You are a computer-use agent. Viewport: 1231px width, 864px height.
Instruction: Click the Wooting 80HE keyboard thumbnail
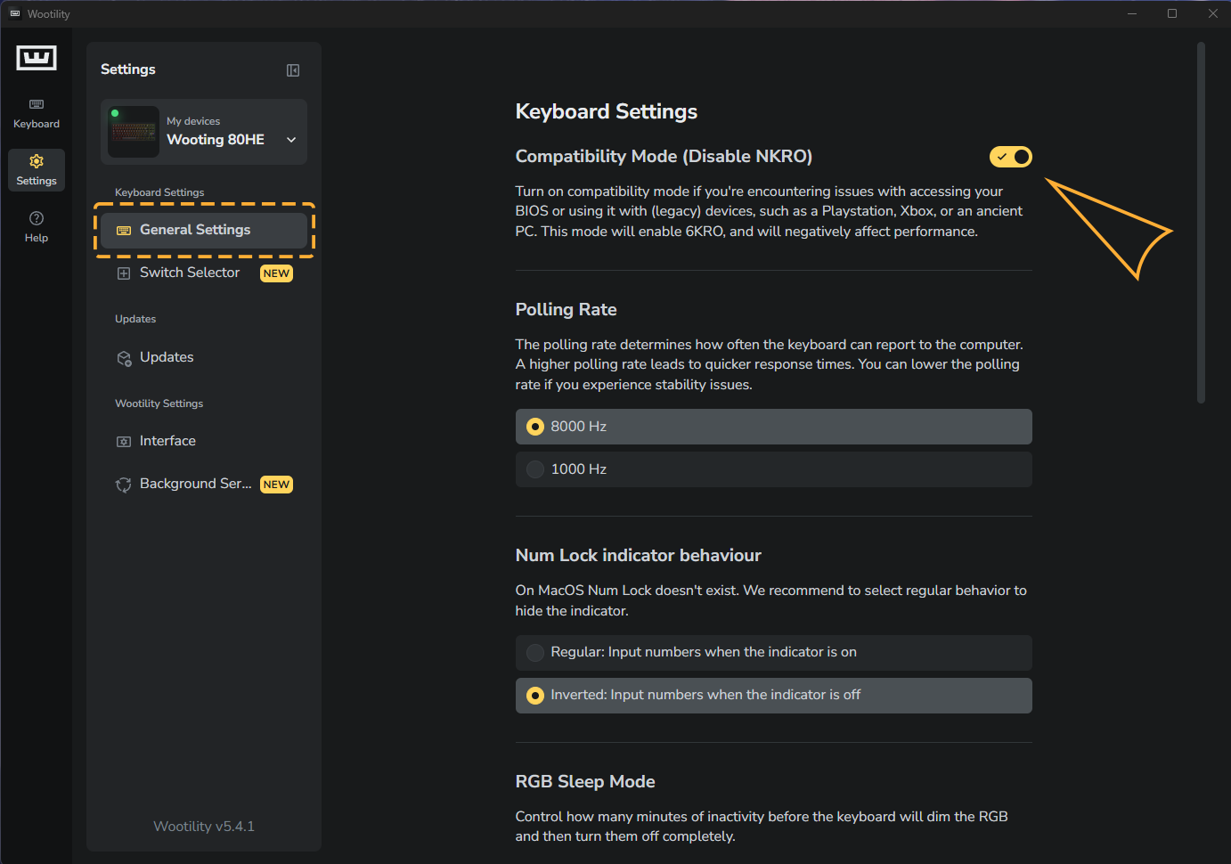pos(134,132)
